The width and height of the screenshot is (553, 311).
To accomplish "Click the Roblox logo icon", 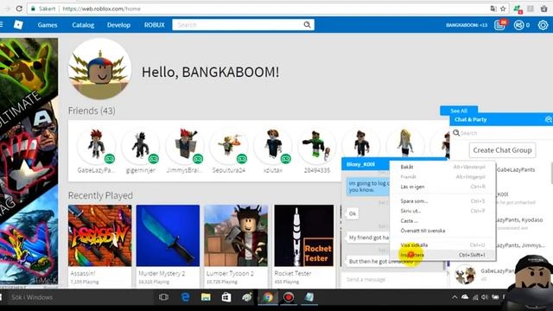I will coord(18,25).
